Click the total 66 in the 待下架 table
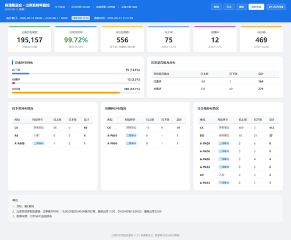The width and height of the screenshot is (291, 240). coord(86,128)
